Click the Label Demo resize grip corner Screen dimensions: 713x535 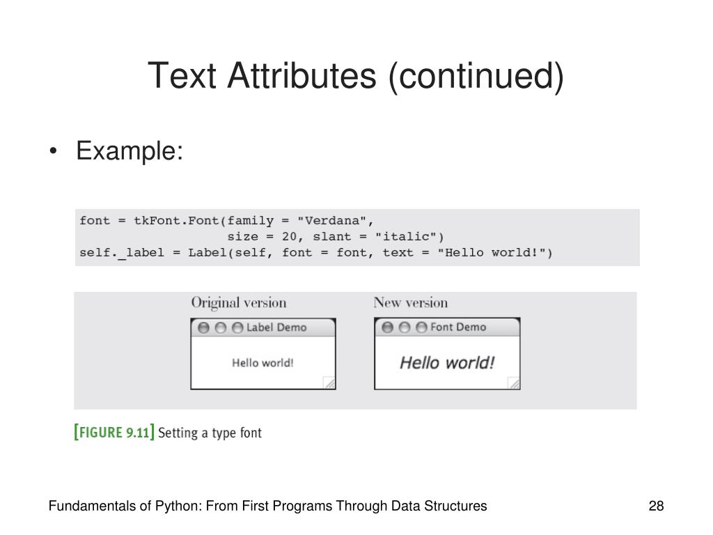pos(329,382)
